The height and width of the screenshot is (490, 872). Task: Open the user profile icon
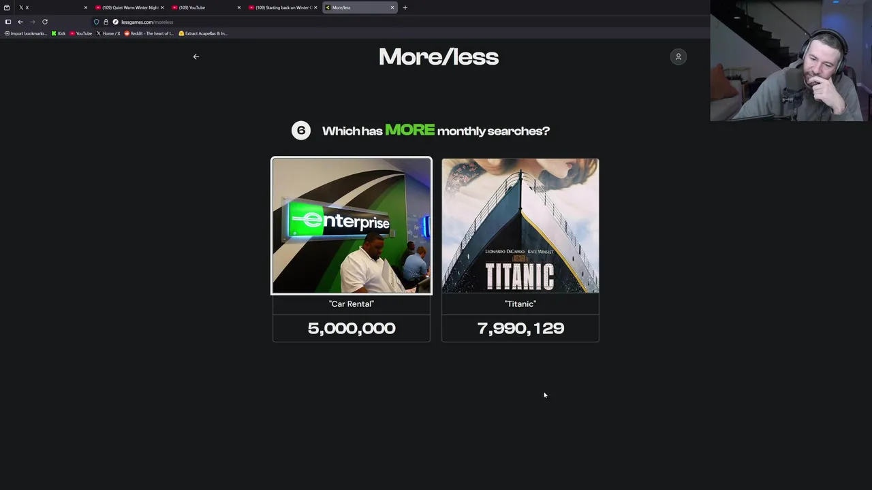point(679,56)
